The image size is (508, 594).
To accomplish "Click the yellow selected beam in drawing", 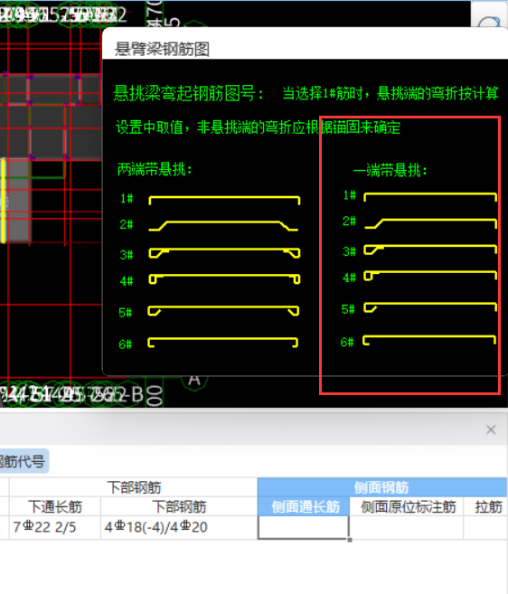I will 3,201.
